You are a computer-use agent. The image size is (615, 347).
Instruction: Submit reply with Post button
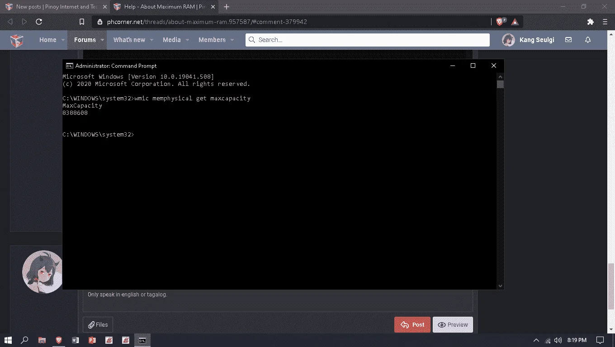(x=412, y=324)
